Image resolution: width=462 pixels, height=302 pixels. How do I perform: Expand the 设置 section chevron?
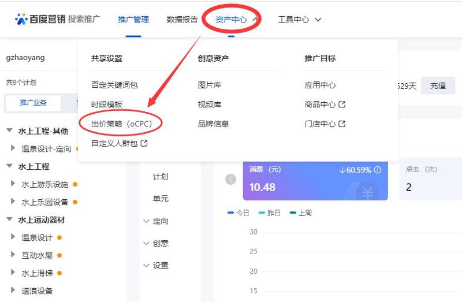coord(146,266)
